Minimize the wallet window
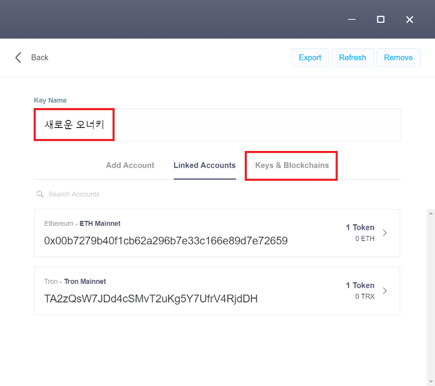The width and height of the screenshot is (435, 386). (x=352, y=20)
